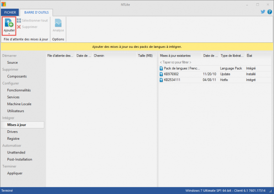Open the Machine Locale page
Image resolution: width=274 pixels, height=194 pixels.
click(x=19, y=104)
